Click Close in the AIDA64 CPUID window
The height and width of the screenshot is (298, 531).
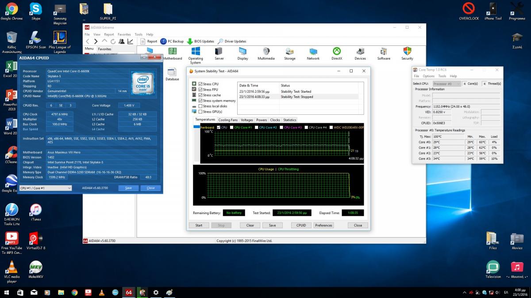click(x=150, y=188)
